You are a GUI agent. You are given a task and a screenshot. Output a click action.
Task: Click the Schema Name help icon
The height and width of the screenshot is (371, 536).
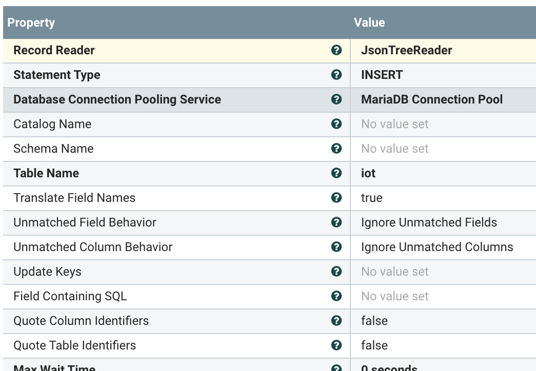click(336, 149)
